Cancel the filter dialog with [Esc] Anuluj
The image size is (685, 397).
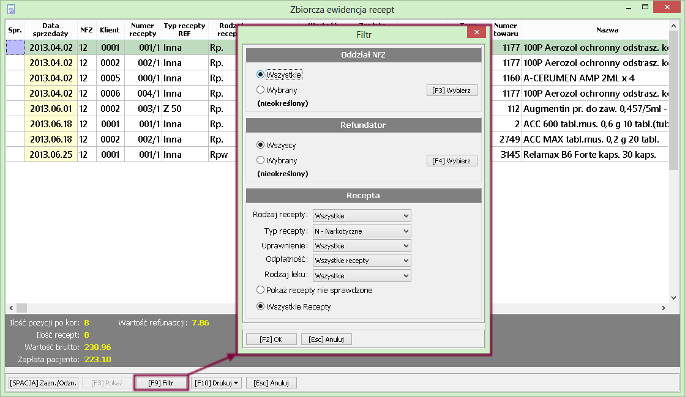(x=326, y=339)
